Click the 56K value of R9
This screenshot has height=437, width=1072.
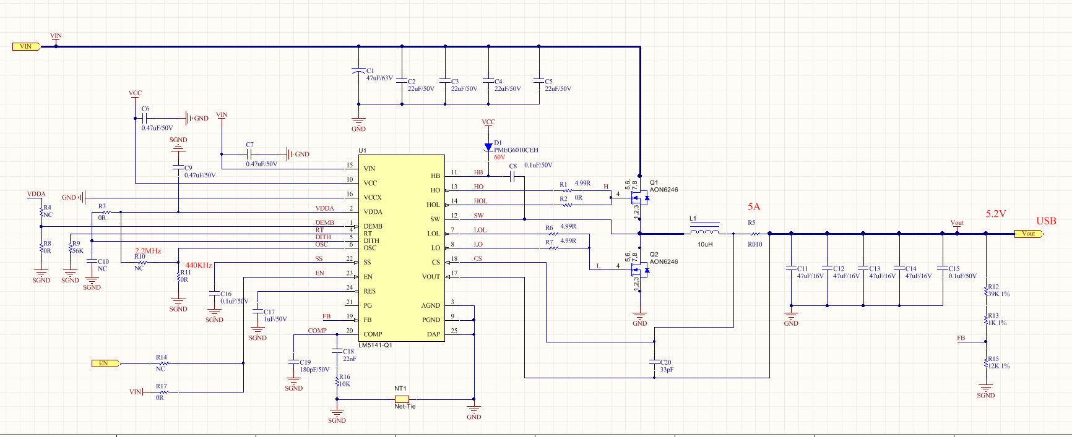[x=78, y=252]
